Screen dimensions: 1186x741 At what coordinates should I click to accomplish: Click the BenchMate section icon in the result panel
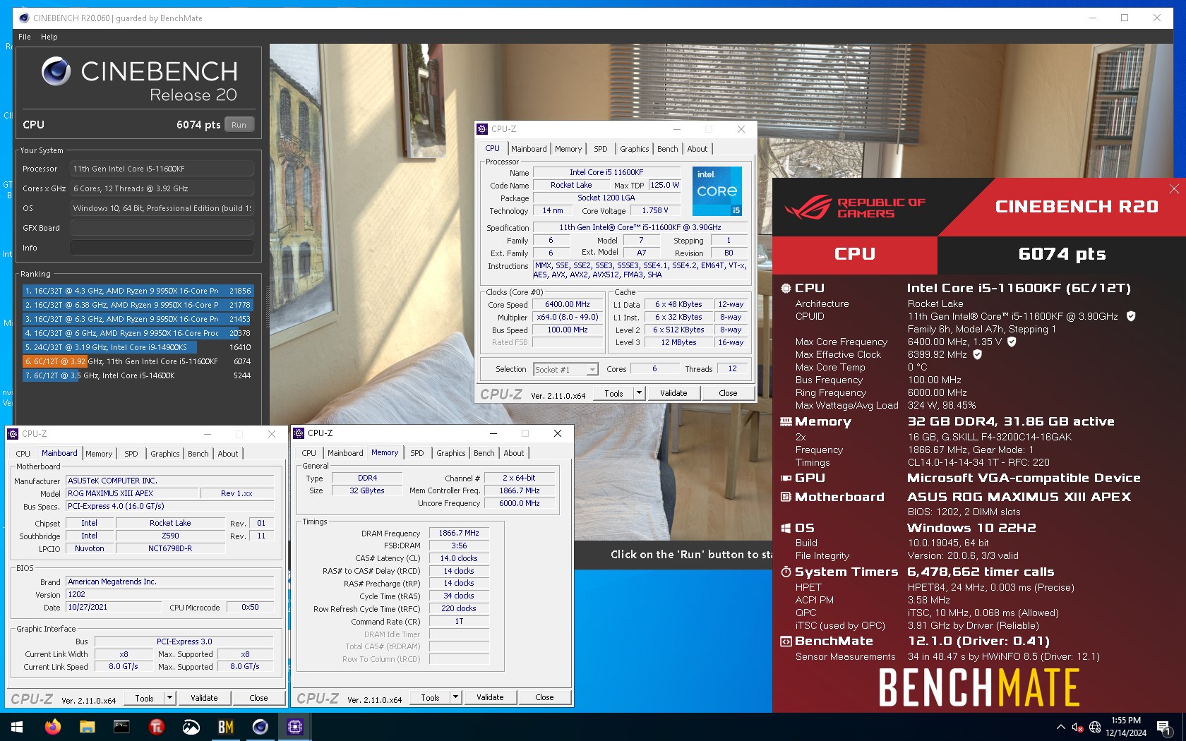pos(786,641)
